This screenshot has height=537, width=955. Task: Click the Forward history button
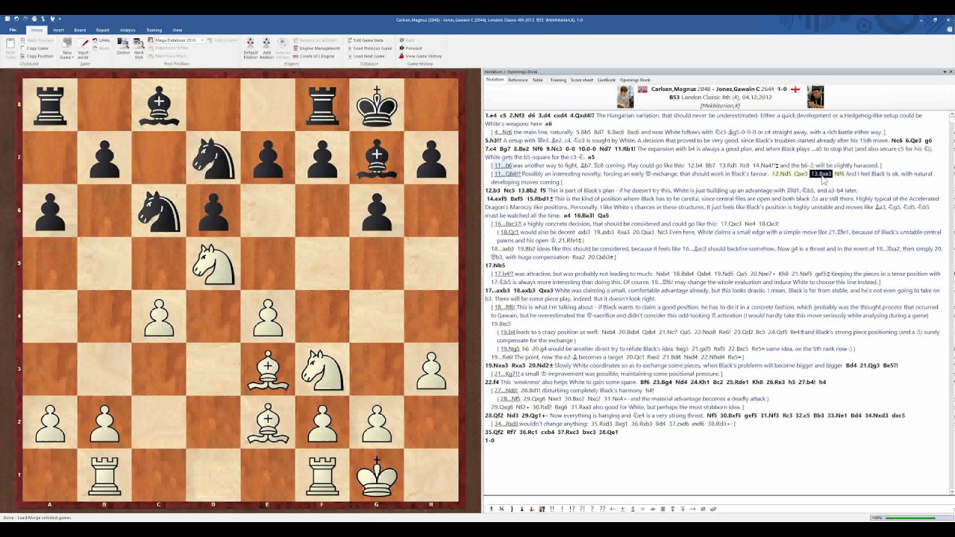[x=410, y=48]
